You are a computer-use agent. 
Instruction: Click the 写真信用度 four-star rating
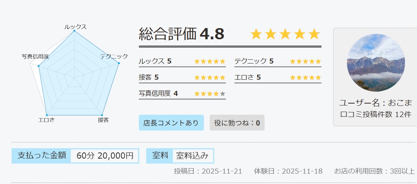(x=207, y=94)
